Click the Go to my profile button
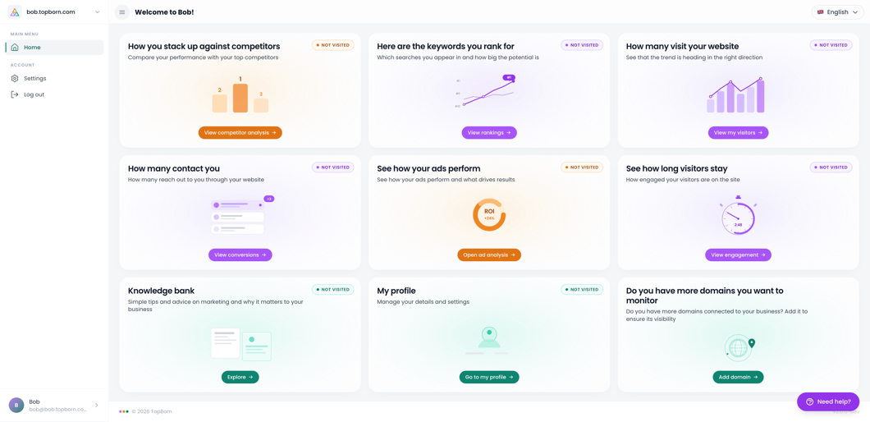870x422 pixels. 489,377
